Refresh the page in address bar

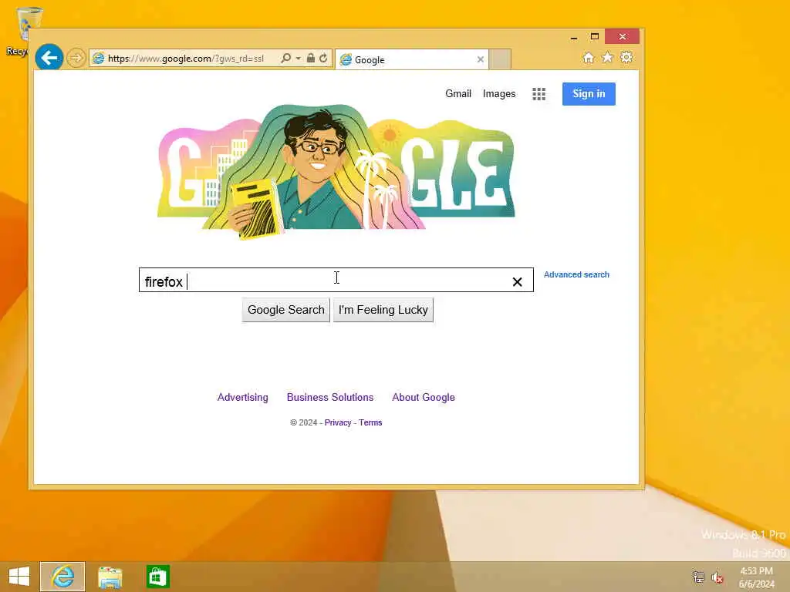click(x=323, y=58)
